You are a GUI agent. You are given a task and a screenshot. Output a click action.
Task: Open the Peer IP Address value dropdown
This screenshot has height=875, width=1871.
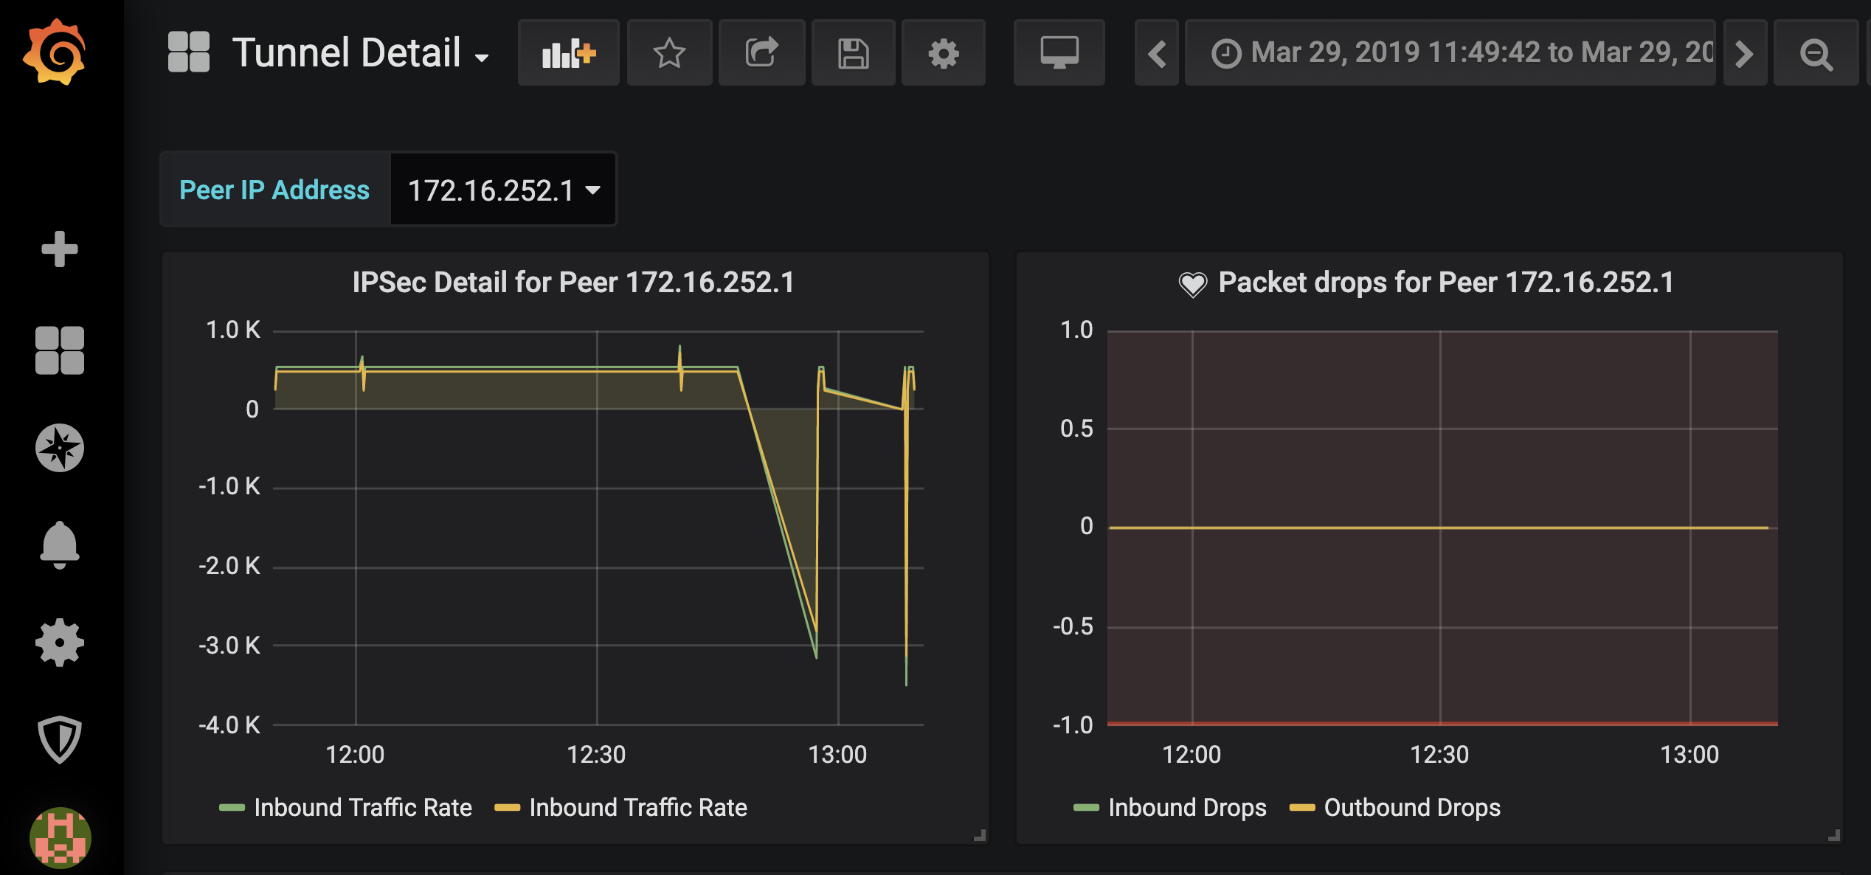tap(503, 190)
